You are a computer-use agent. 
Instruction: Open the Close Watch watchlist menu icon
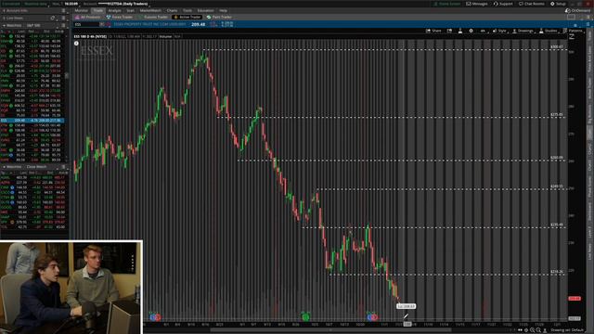point(63,167)
